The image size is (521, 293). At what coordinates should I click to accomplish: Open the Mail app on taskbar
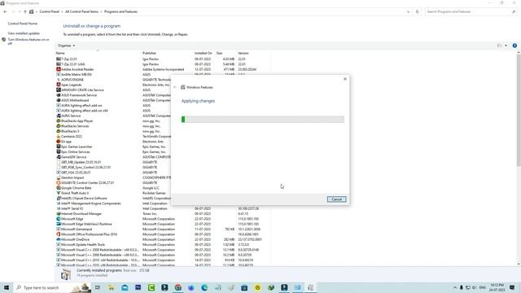coord(125,287)
